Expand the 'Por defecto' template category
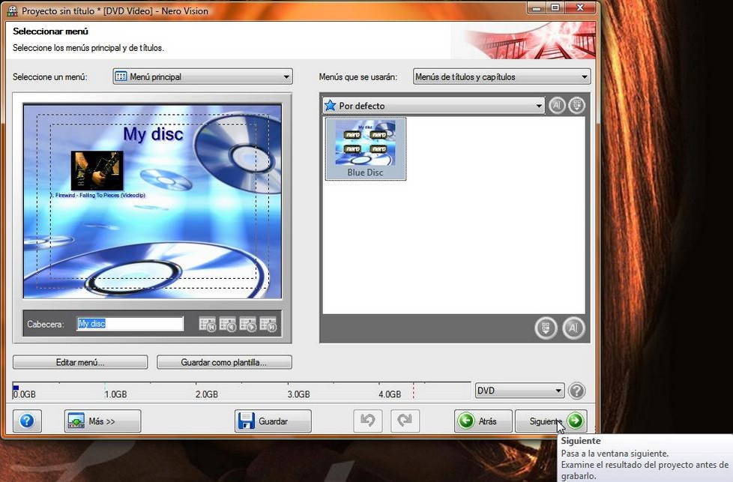Image resolution: width=733 pixels, height=482 pixels. 433,106
